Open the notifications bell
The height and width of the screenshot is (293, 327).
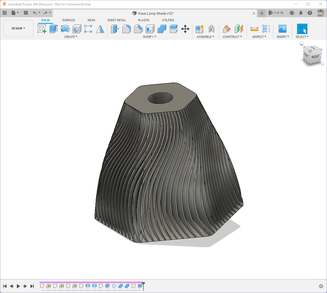[301, 13]
